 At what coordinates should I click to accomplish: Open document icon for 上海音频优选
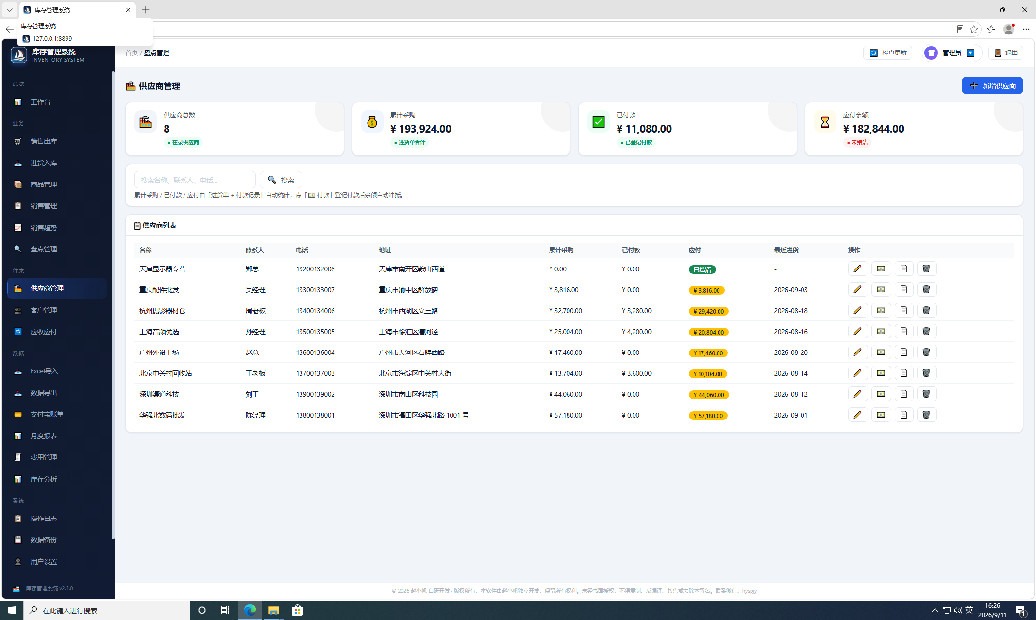point(903,331)
